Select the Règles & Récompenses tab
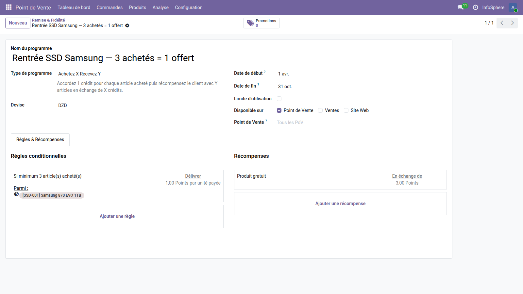523x294 pixels. pyautogui.click(x=40, y=139)
